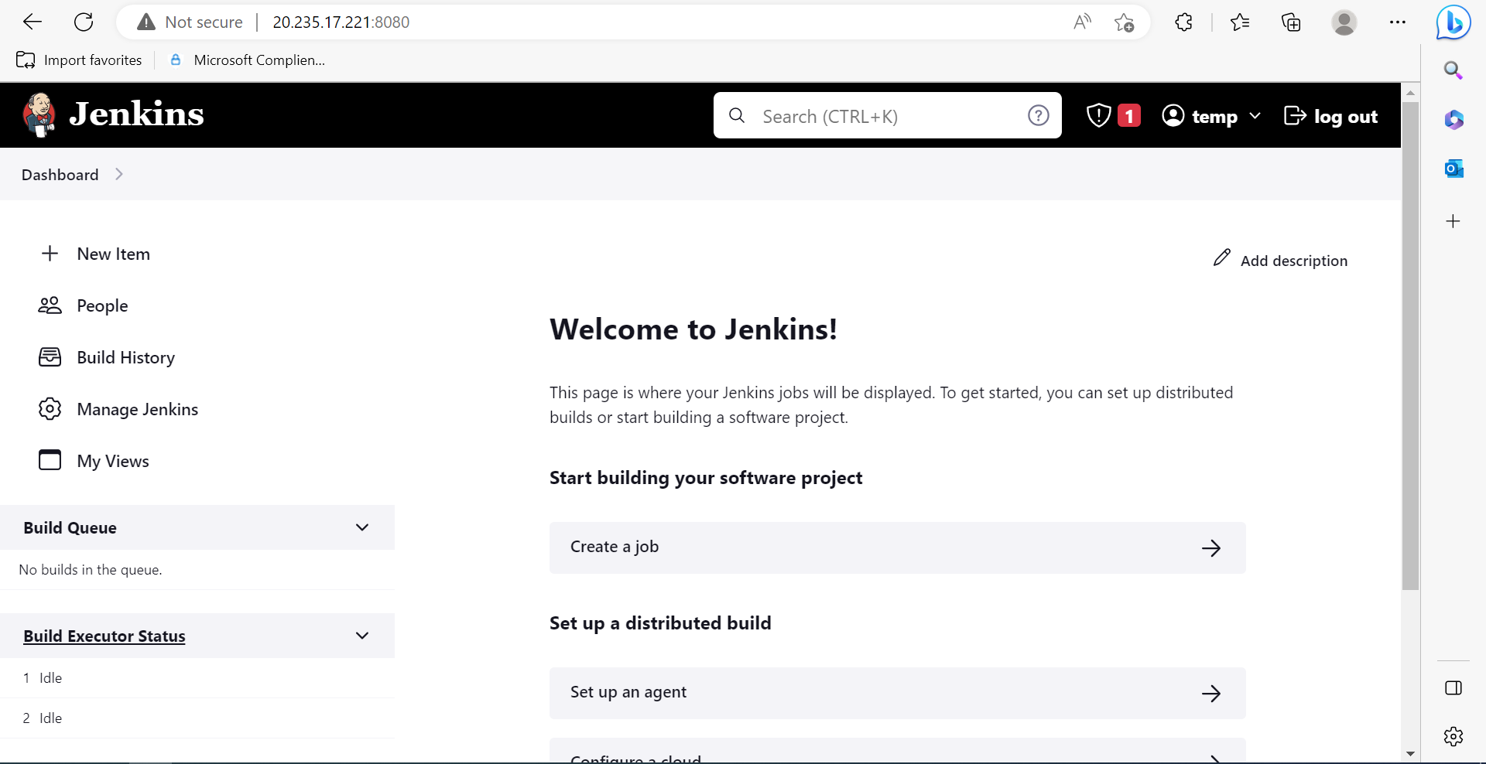
Task: Open My Views from the sidebar
Action: point(112,460)
